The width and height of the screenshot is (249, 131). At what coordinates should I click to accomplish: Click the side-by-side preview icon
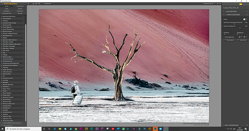point(40,4)
